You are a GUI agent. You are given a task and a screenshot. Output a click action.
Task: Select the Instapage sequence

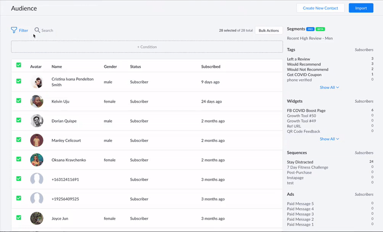(x=295, y=178)
